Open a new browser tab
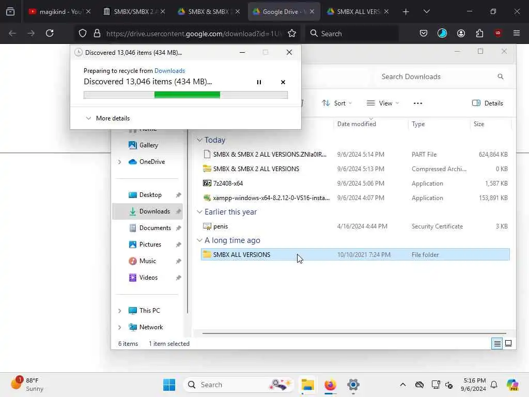Screen dimensions: 529x397 pyautogui.click(x=406, y=11)
